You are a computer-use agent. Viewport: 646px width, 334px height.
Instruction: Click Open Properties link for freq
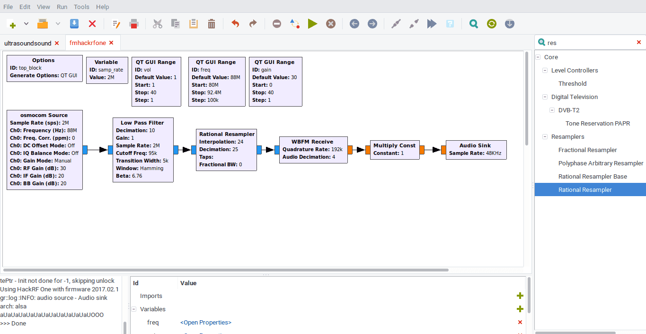205,323
